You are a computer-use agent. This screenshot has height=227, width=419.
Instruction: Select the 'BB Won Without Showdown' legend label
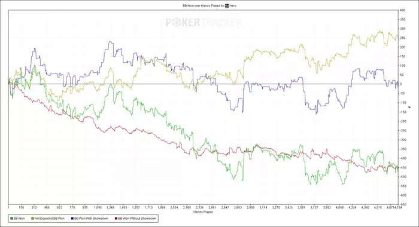(x=137, y=219)
